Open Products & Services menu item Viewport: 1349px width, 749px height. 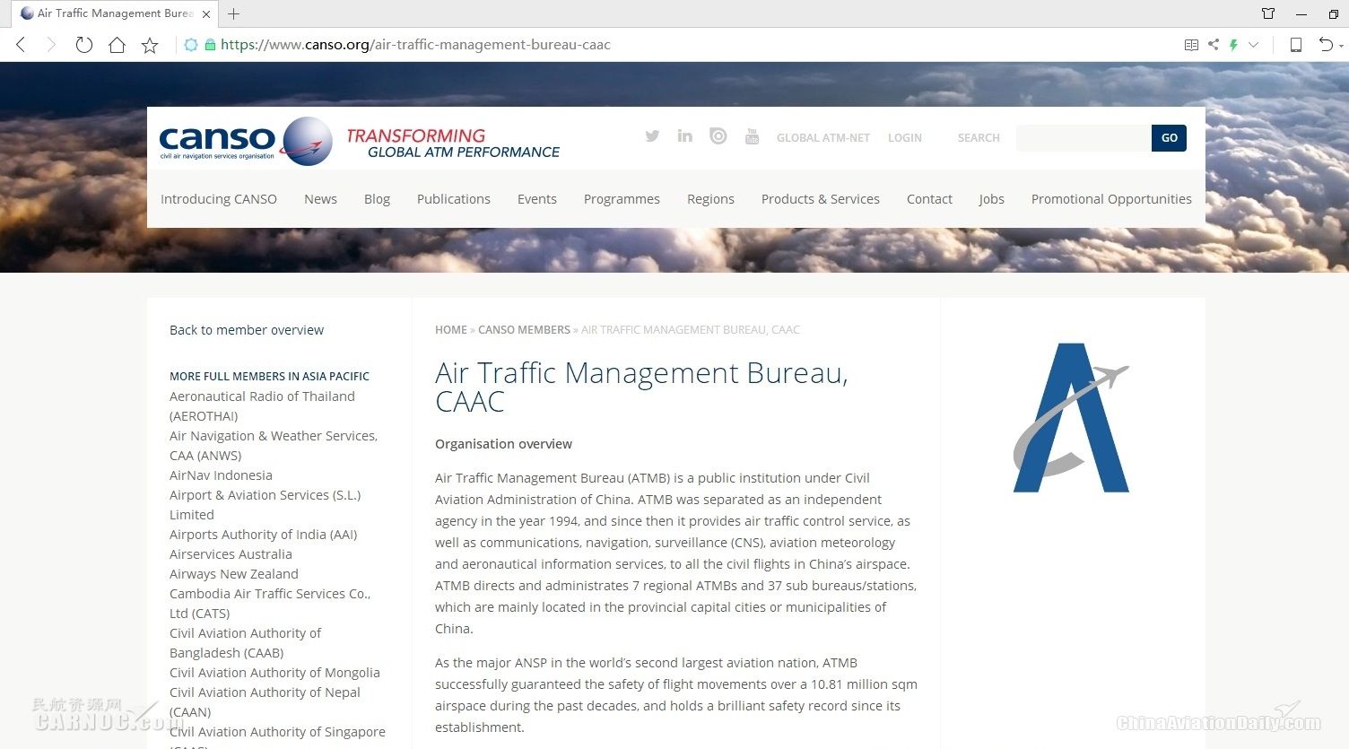point(821,199)
